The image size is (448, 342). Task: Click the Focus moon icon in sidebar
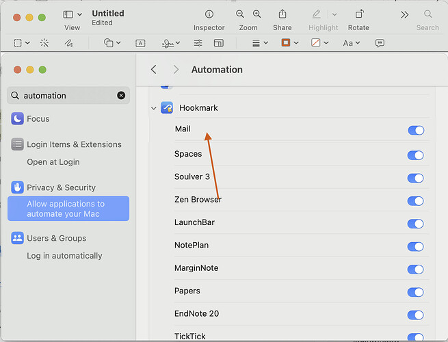17,118
